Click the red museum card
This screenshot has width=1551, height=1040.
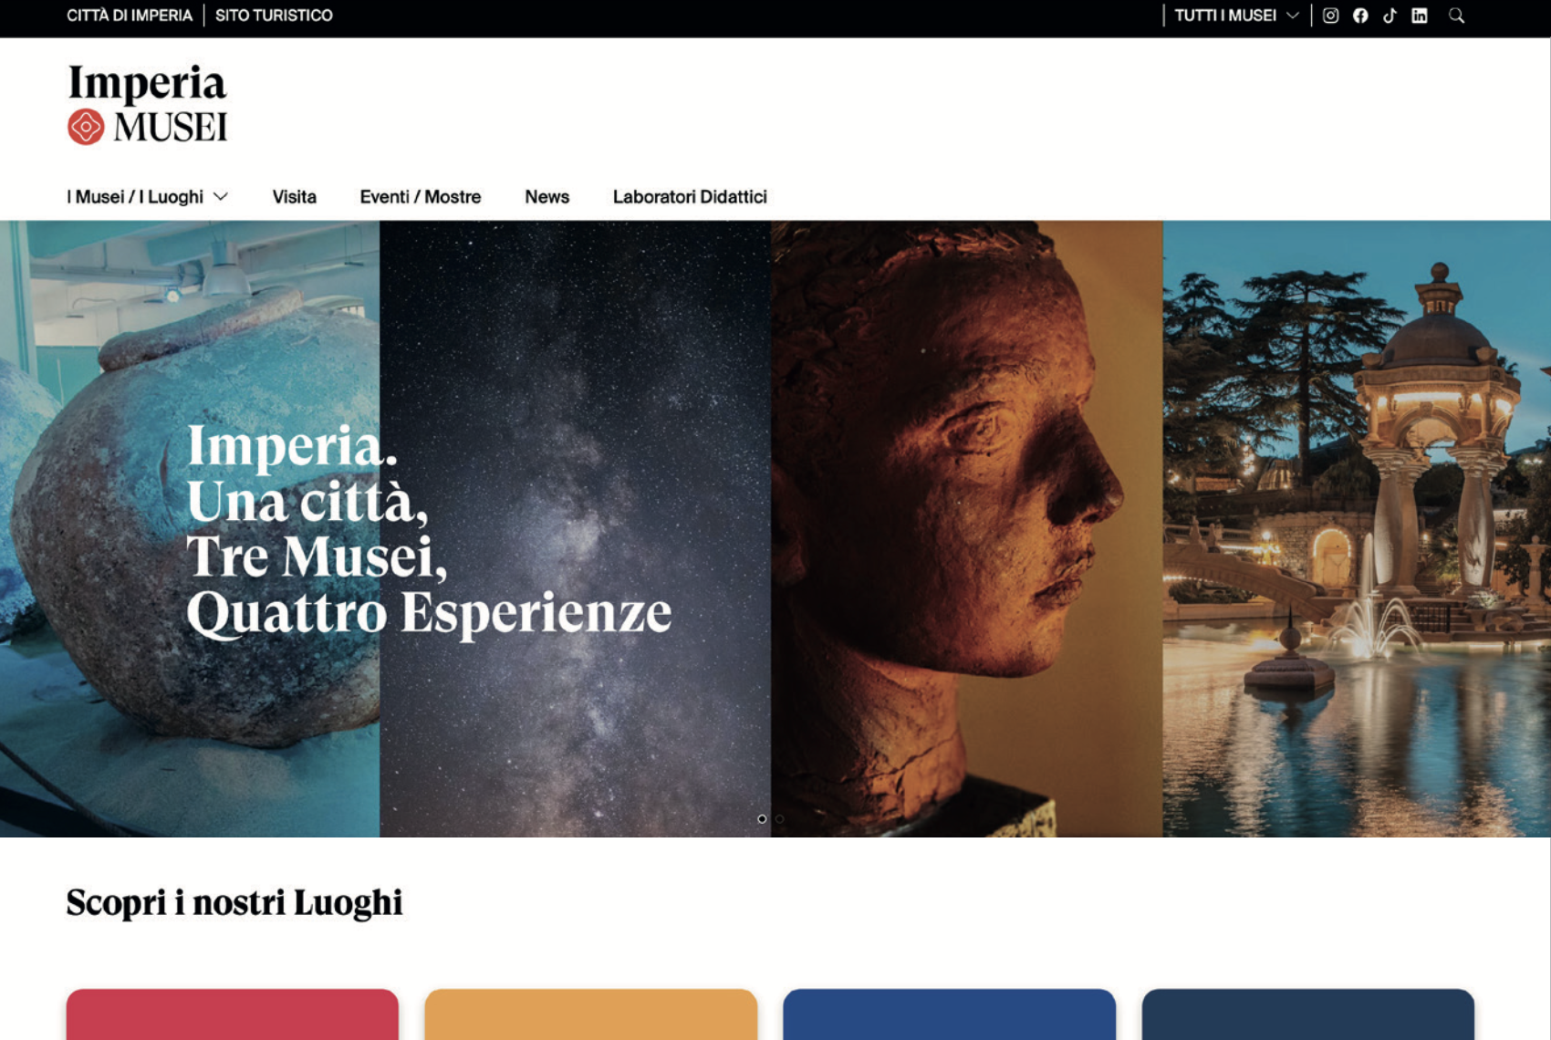click(233, 1014)
